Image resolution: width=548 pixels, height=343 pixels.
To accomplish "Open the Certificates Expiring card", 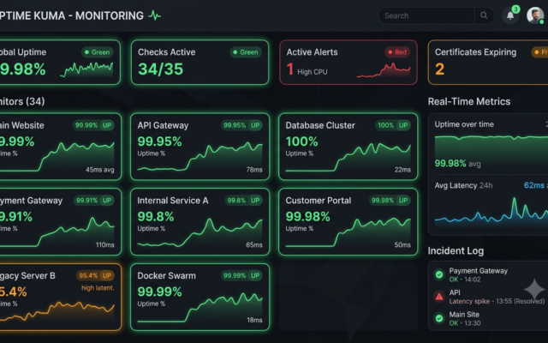I will click(x=488, y=63).
